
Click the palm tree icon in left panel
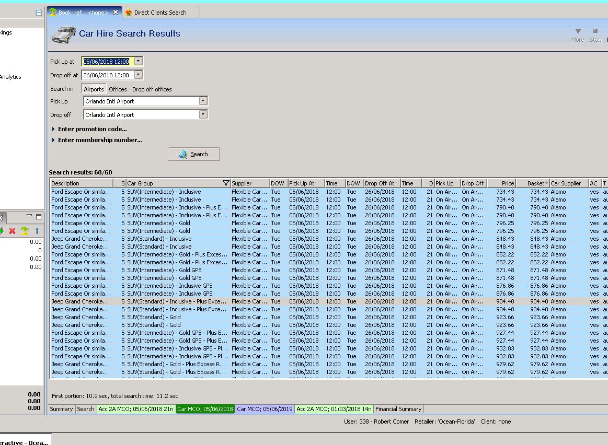[x=25, y=230]
